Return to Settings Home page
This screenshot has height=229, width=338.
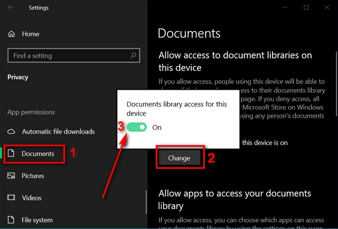pyautogui.click(x=31, y=34)
